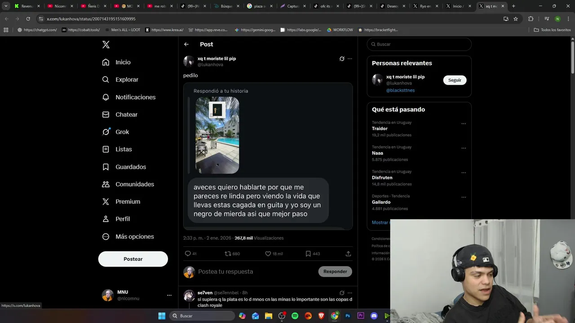Switch to the Inicio X tab

point(459,6)
